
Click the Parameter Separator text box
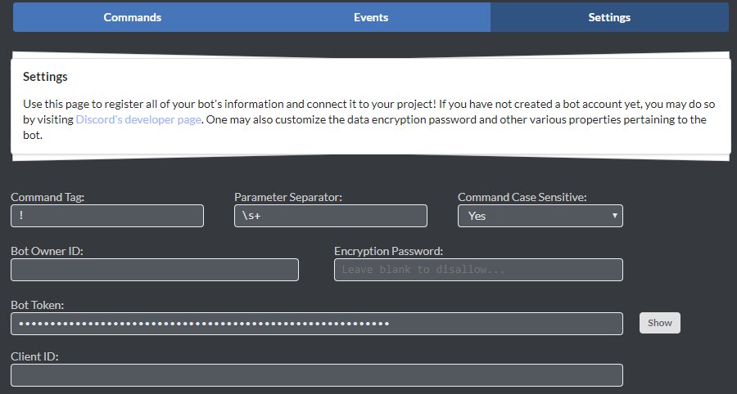tap(330, 216)
